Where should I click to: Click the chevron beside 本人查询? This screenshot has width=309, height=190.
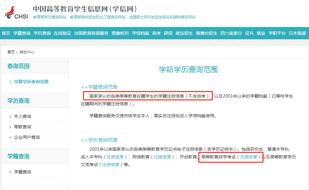(x=10, y=117)
